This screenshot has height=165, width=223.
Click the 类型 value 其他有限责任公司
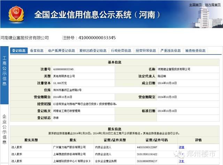point(64,76)
